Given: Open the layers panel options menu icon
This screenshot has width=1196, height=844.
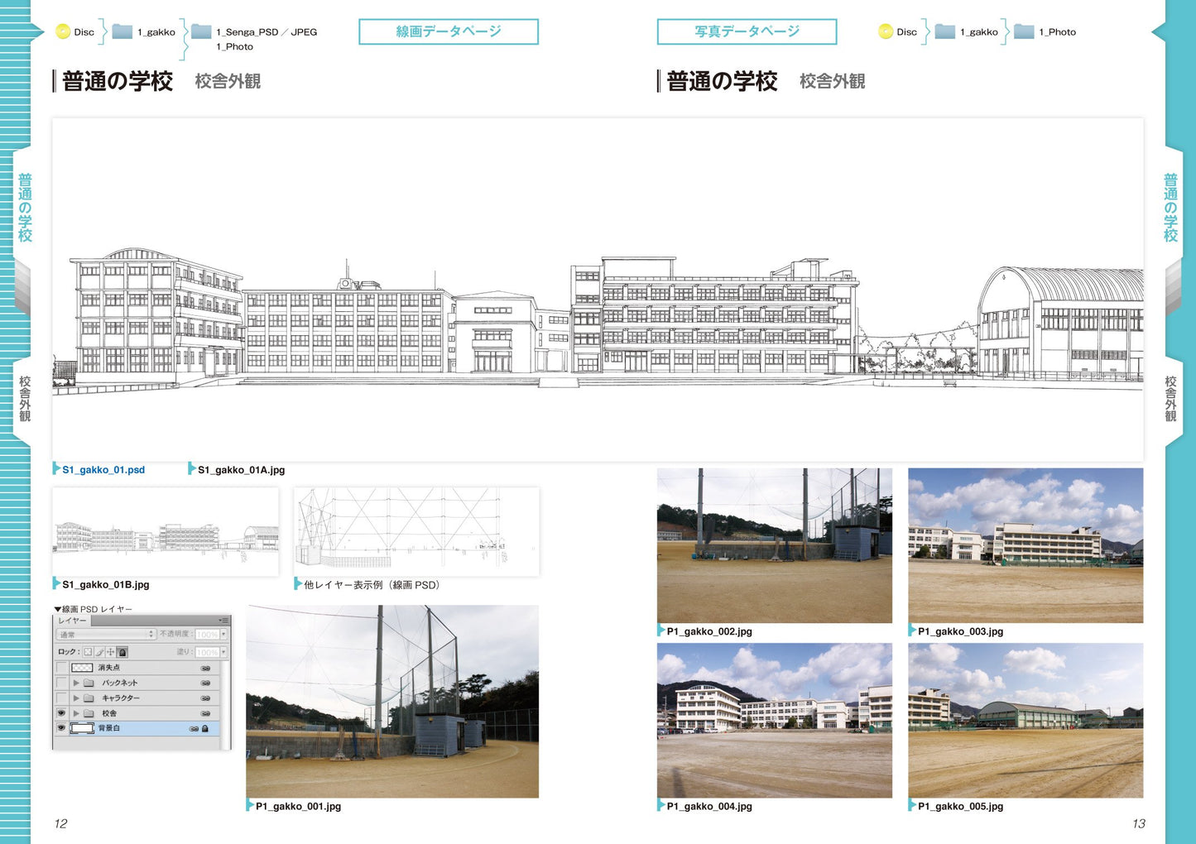Looking at the screenshot, I should click(x=223, y=621).
